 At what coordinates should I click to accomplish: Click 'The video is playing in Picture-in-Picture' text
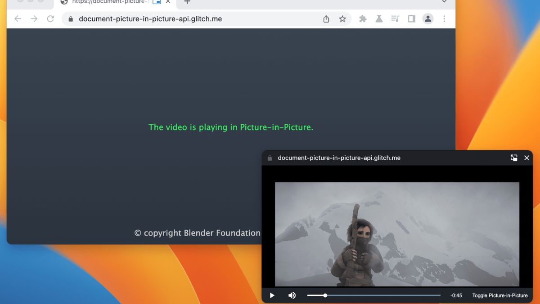click(231, 127)
